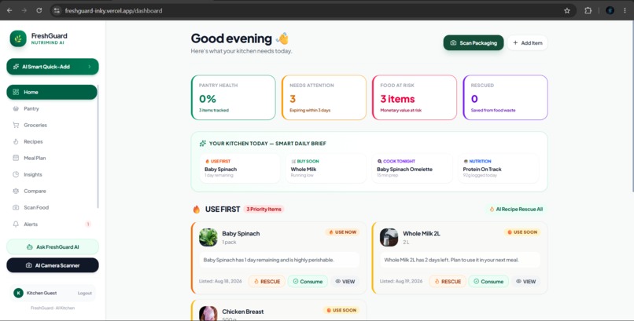The height and width of the screenshot is (321, 634).
Task: Go to Groceries in the sidebar
Action: point(52,125)
